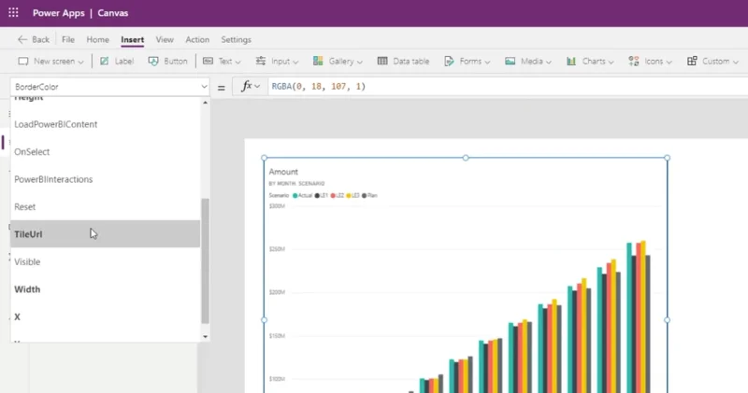The width and height of the screenshot is (748, 393).
Task: Expand the Icons dropdown arrow
Action: 669,62
